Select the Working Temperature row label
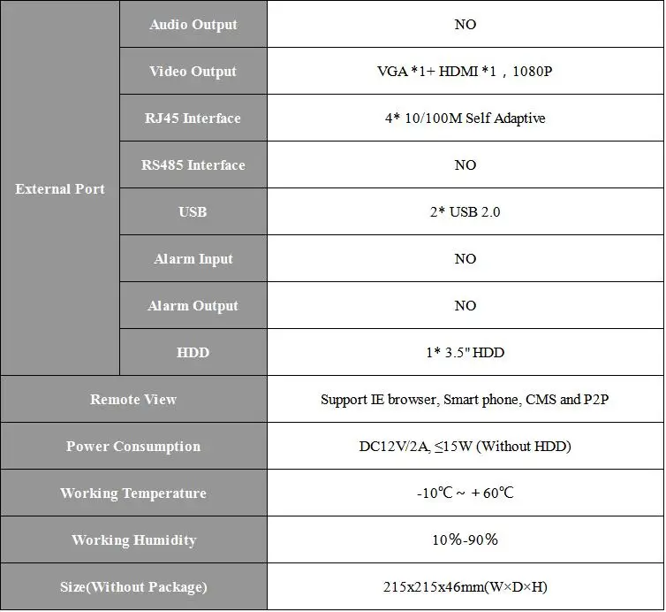This screenshot has height=612, width=666. coord(133,493)
